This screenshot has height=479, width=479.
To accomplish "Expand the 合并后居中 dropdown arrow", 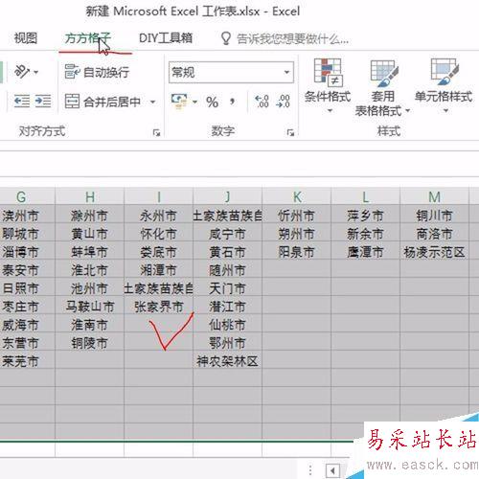I will pos(152,102).
